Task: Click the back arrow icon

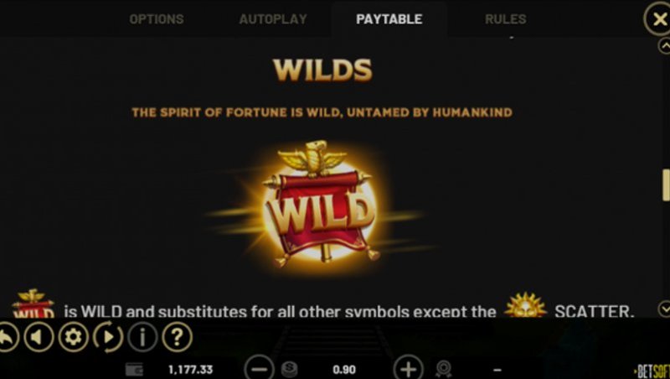Action: tap(8, 337)
